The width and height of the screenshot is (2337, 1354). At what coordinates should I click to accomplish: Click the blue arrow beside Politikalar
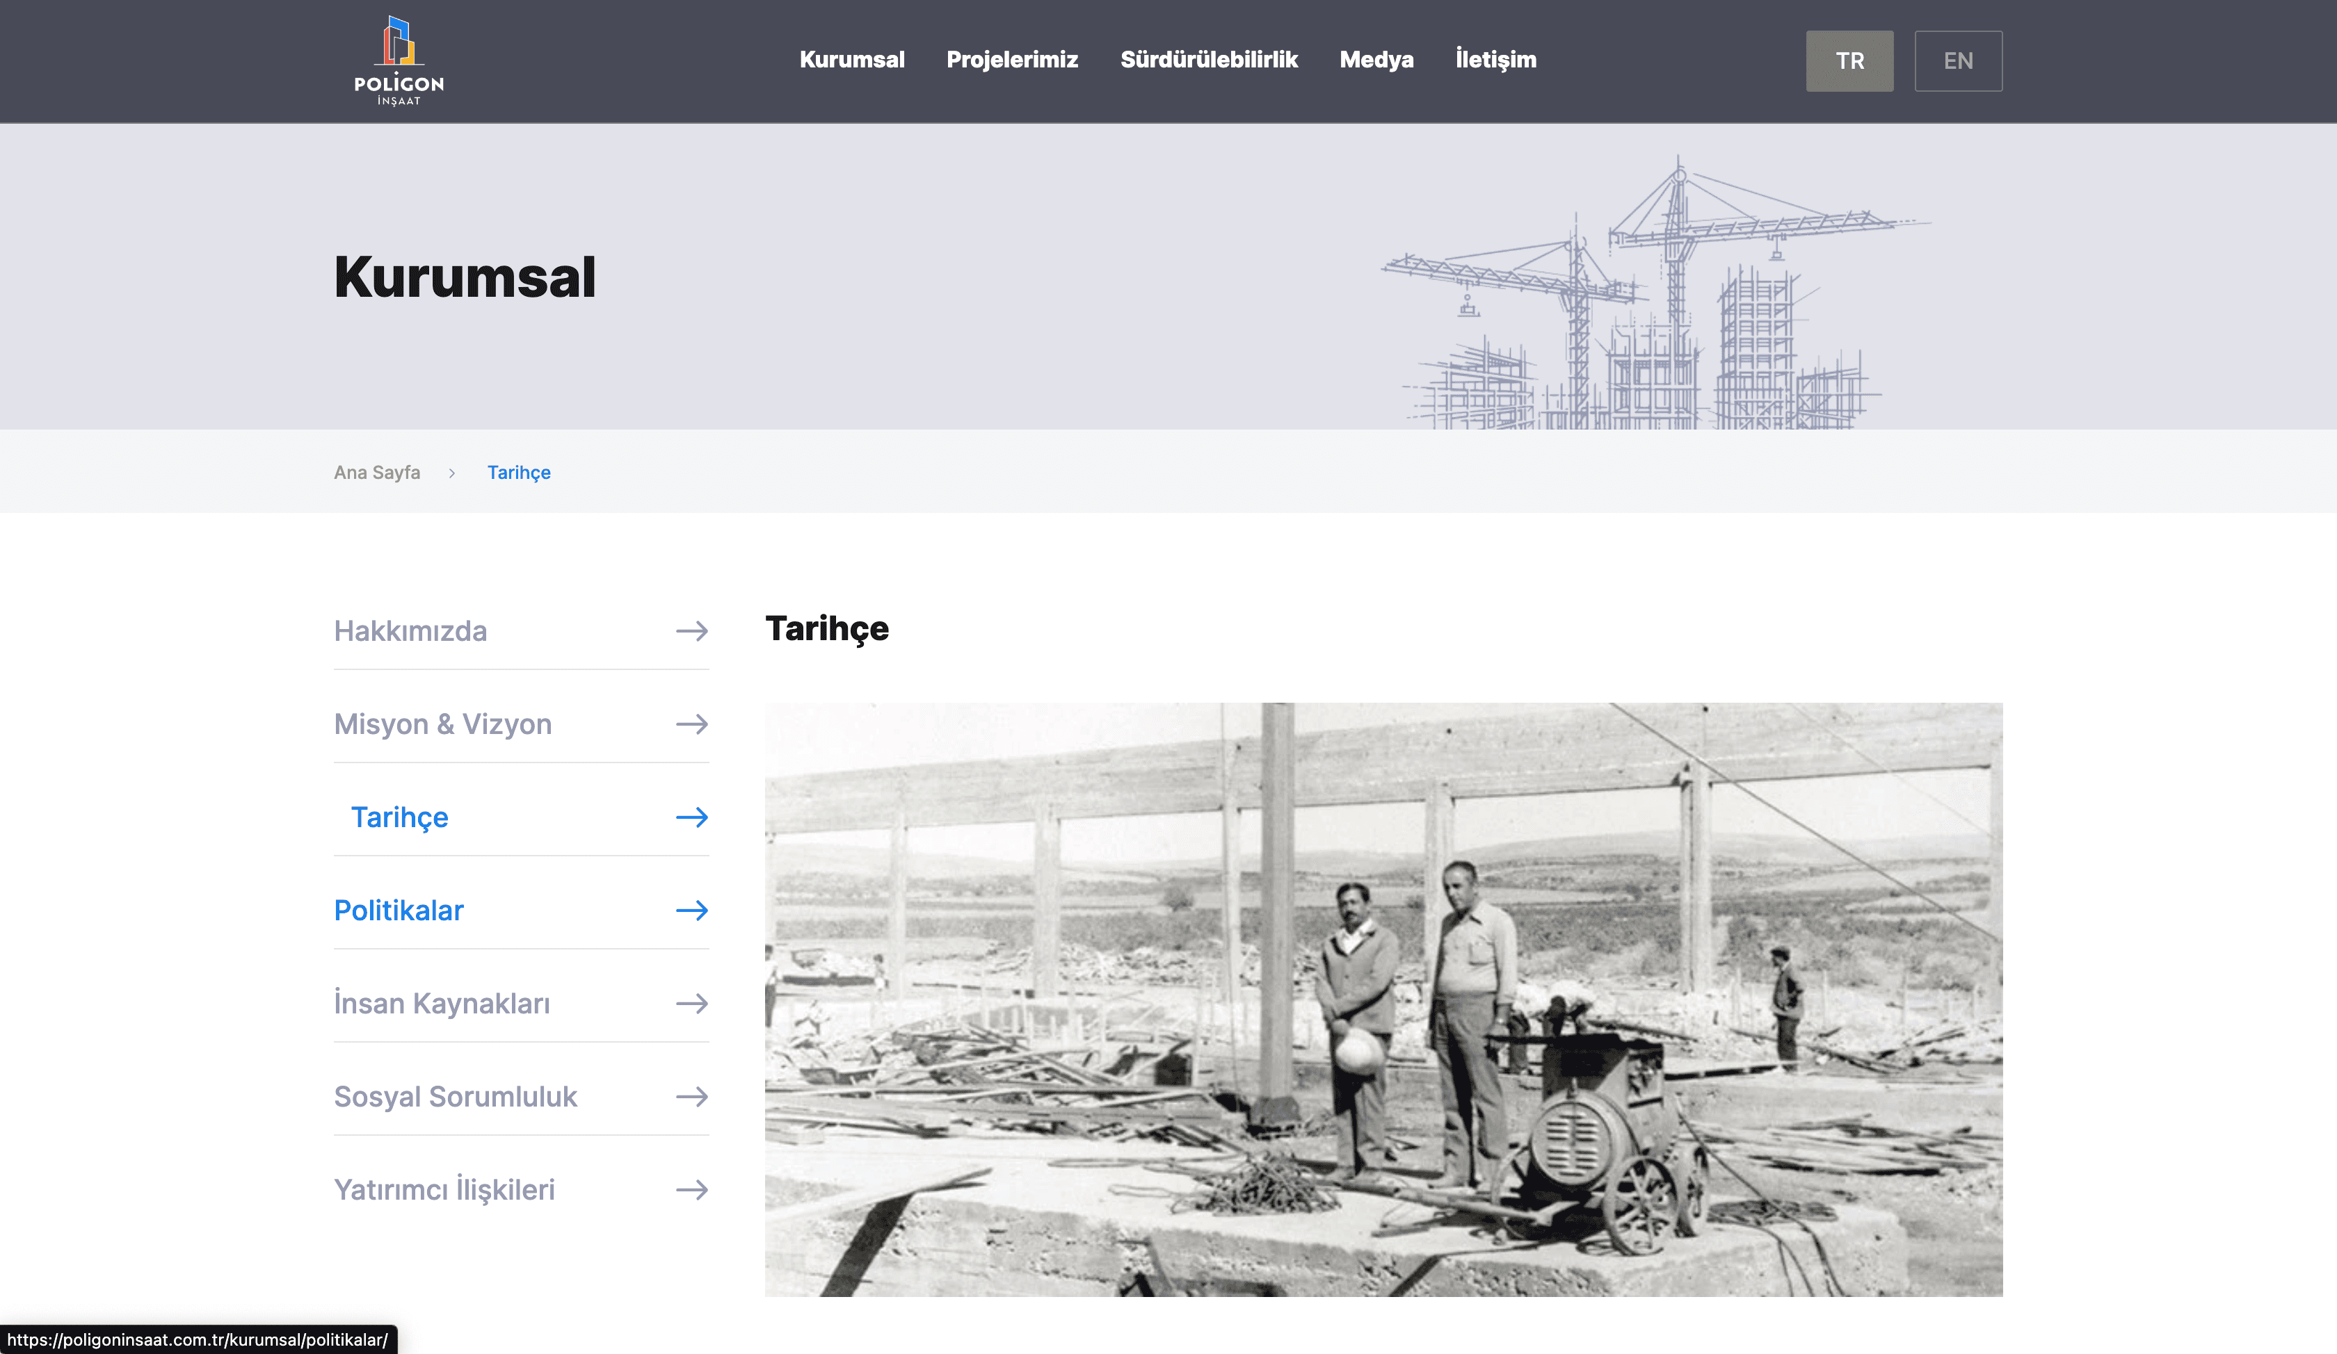click(x=692, y=910)
